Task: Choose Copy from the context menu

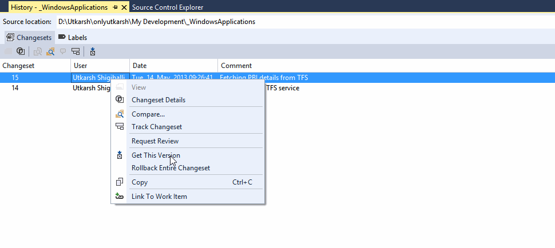Action: 140,182
